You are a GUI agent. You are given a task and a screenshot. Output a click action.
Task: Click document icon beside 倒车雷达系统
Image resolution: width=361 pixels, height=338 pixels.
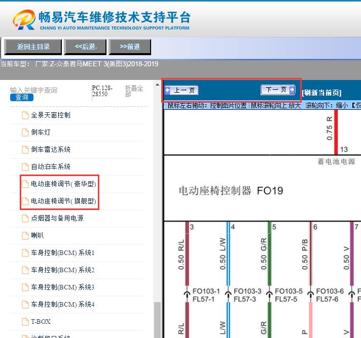tap(25, 150)
